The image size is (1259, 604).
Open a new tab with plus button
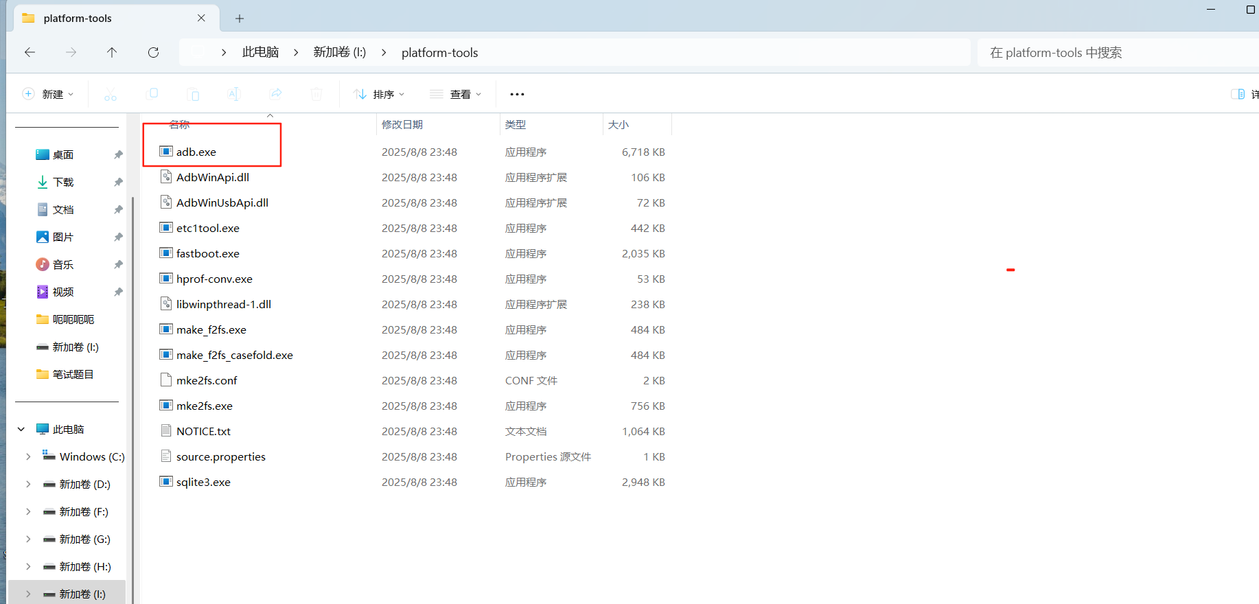[239, 19]
